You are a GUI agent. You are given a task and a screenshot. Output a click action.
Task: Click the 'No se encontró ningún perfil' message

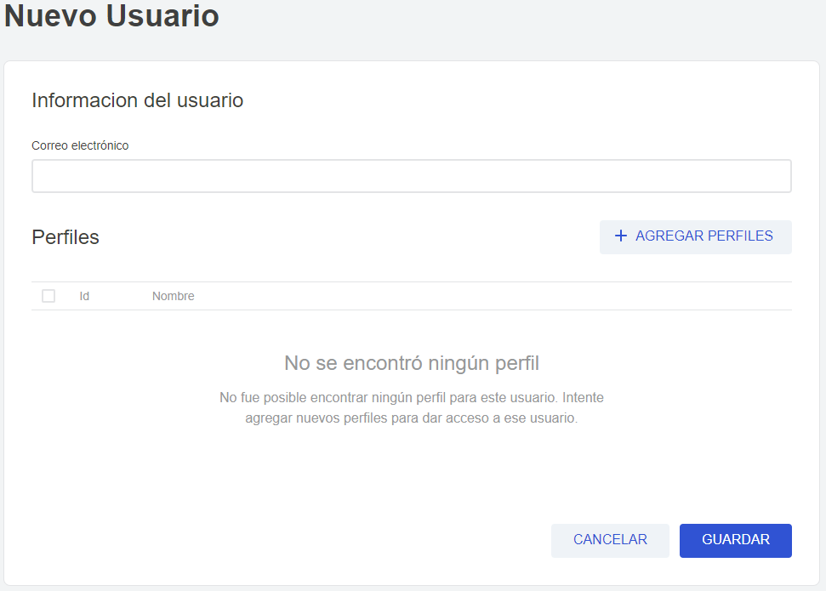tap(412, 364)
